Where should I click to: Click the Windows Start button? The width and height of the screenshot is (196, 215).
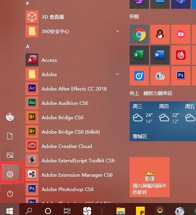pyautogui.click(x=10, y=211)
